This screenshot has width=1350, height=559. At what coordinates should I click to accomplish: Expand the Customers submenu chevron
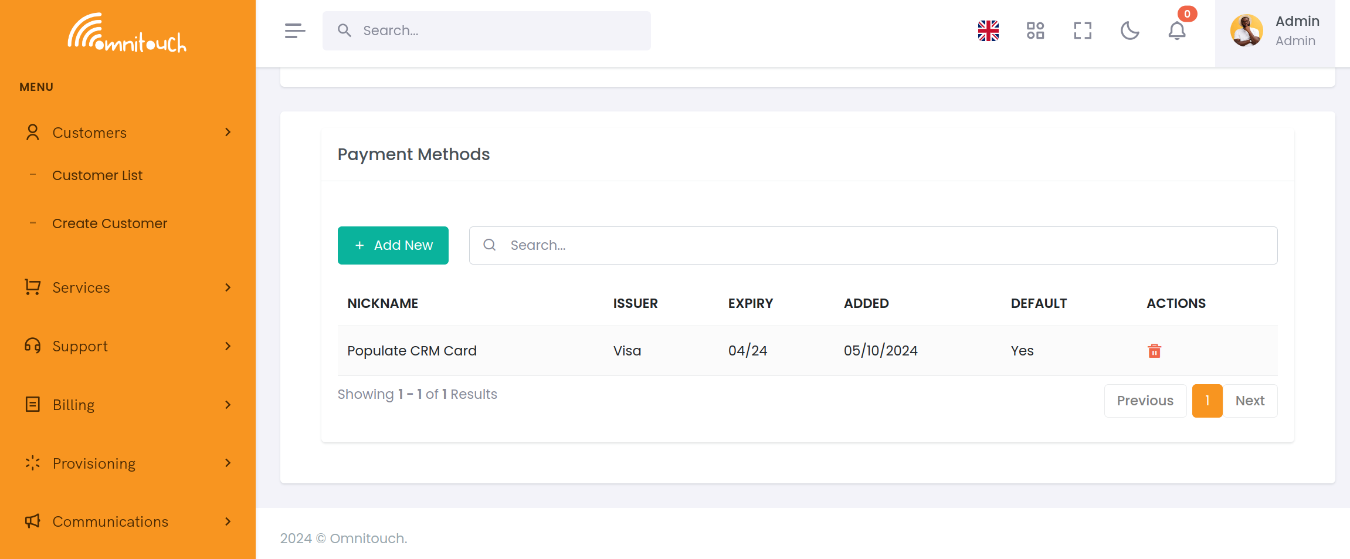point(228,133)
